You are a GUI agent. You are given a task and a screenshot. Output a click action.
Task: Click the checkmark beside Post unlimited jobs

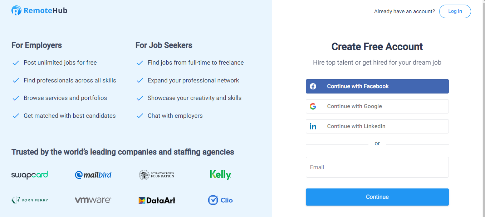(x=16, y=63)
